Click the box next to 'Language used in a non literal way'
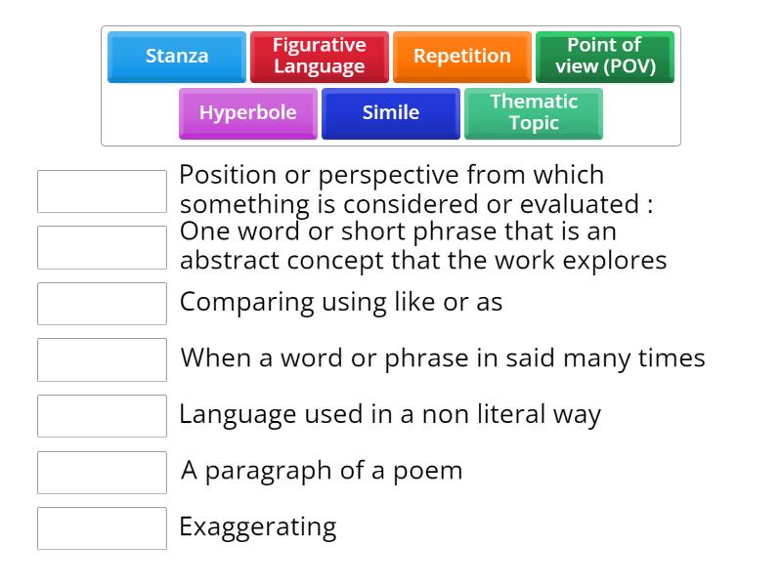This screenshot has width=782, height=586. (102, 416)
